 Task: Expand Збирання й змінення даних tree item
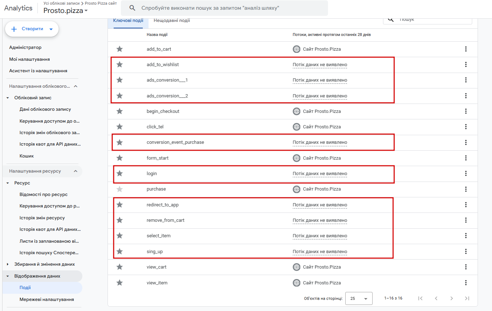click(8, 264)
